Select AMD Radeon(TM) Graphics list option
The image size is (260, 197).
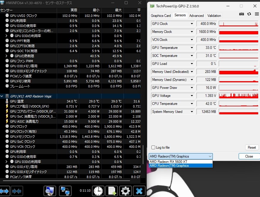tap(181, 166)
